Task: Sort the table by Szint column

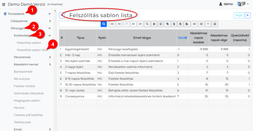Action: point(182,38)
